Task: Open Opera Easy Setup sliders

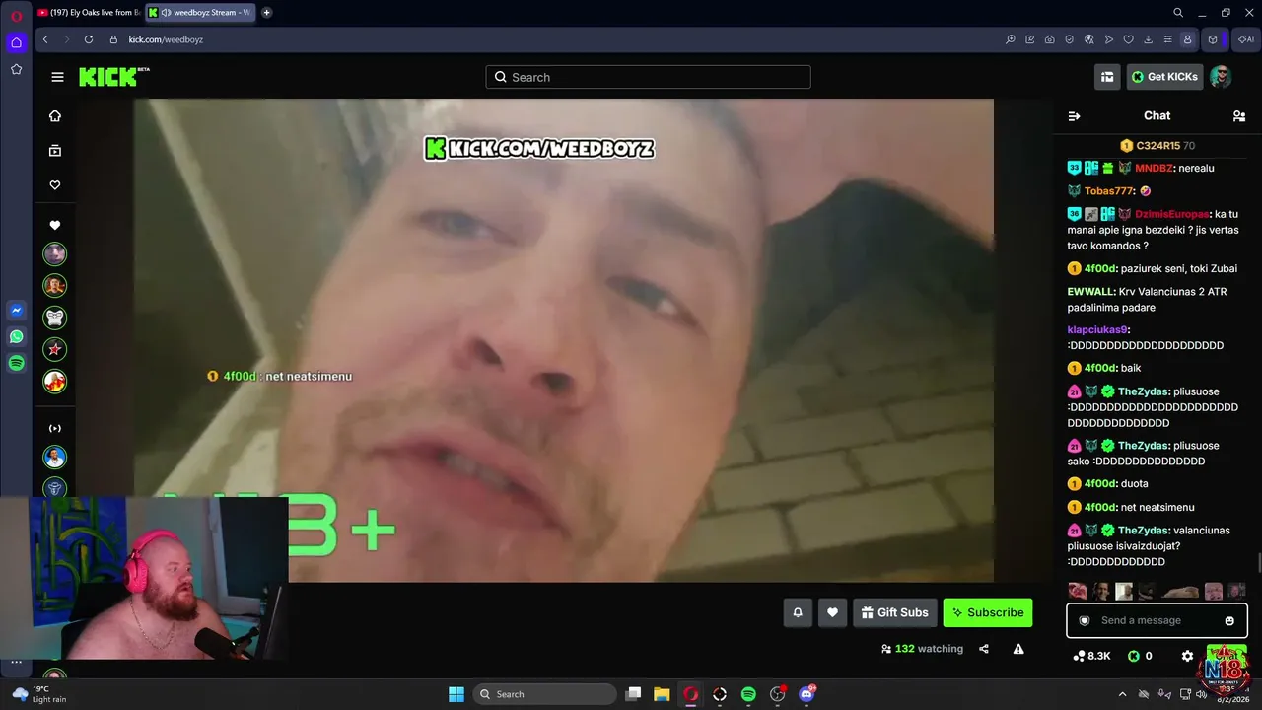Action: [x=1167, y=39]
